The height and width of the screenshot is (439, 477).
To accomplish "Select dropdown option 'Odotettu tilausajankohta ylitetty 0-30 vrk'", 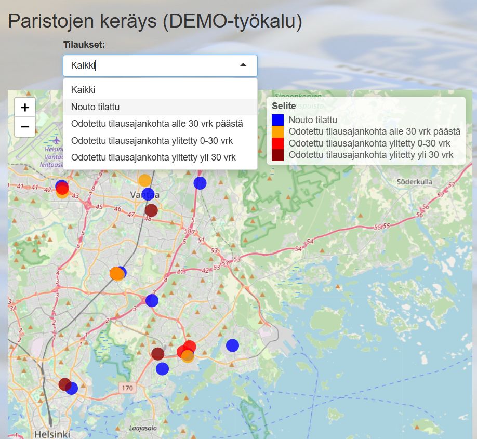I will 152,141.
